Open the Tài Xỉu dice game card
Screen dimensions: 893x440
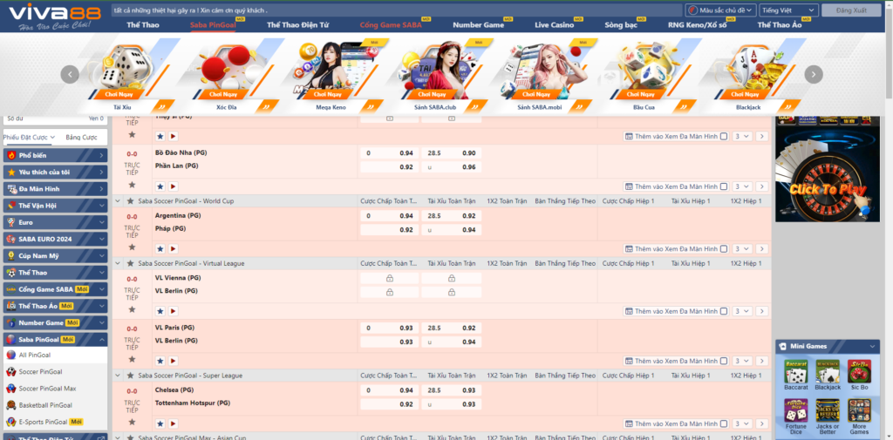point(129,76)
